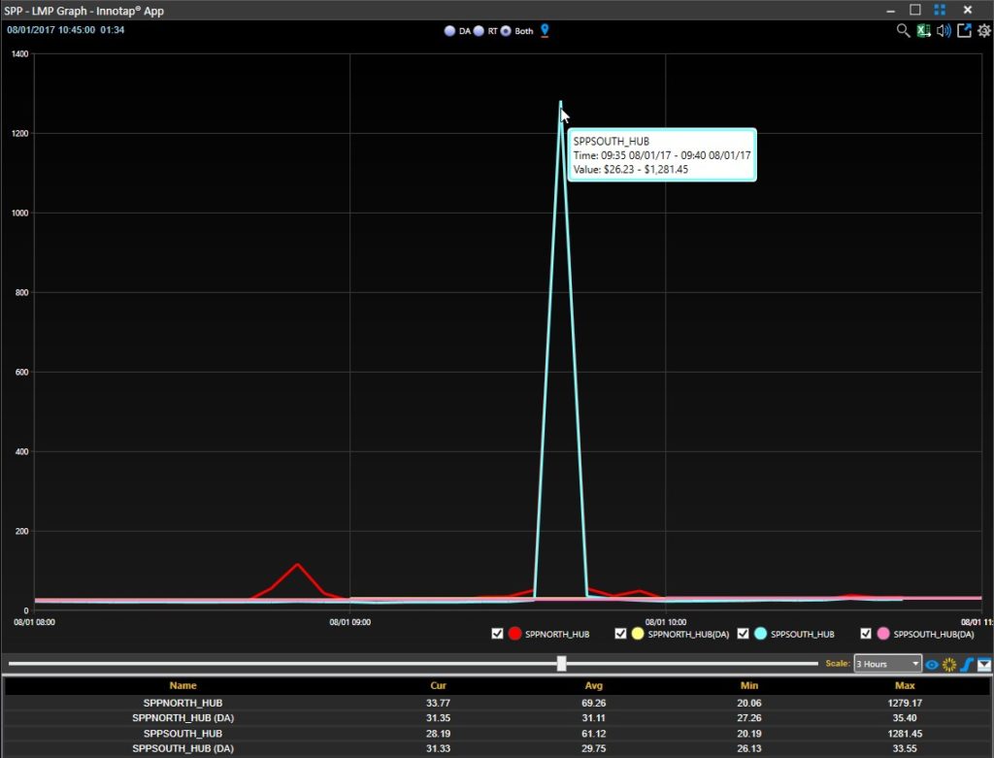The width and height of the screenshot is (994, 758).
Task: Click the blue four-square grid icon
Action: [940, 10]
